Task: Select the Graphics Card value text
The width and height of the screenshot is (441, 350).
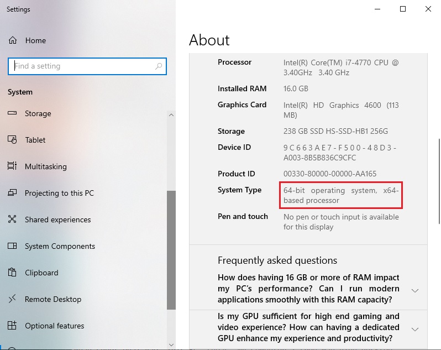Action: tap(341, 110)
